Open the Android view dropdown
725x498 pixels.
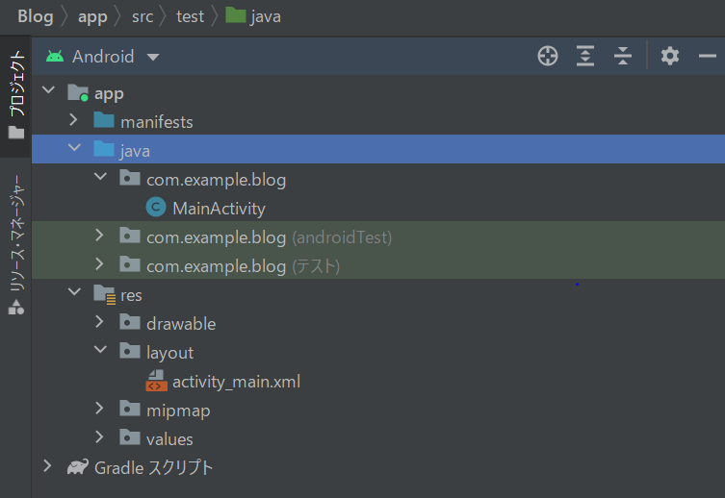[x=152, y=58]
